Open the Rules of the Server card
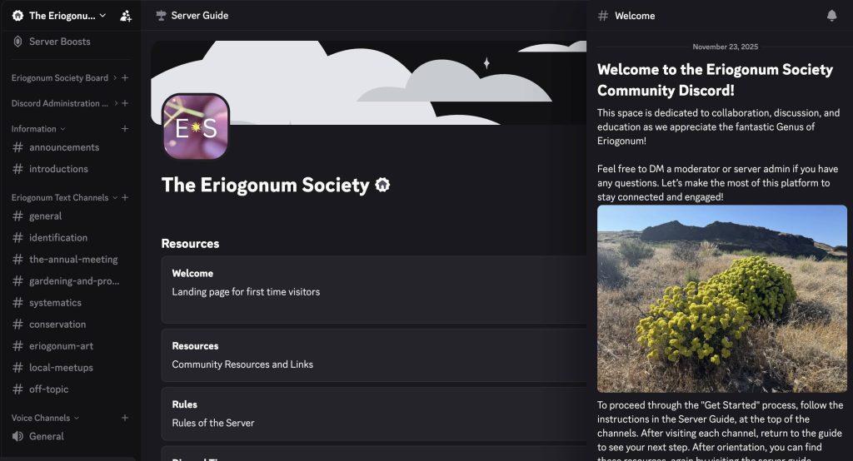 click(x=374, y=414)
